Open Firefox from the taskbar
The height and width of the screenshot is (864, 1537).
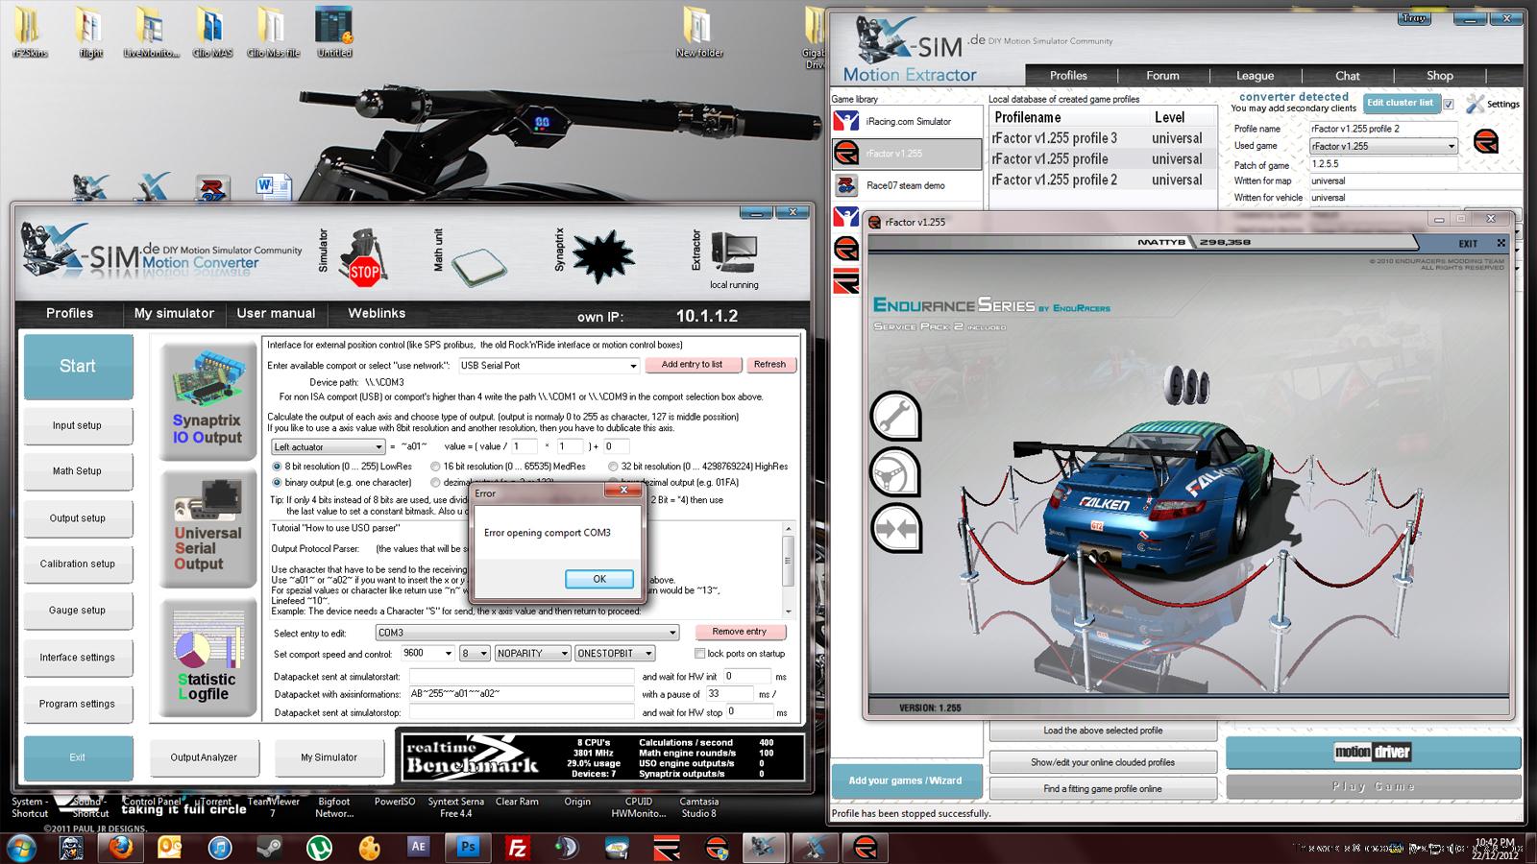pyautogui.click(x=121, y=847)
